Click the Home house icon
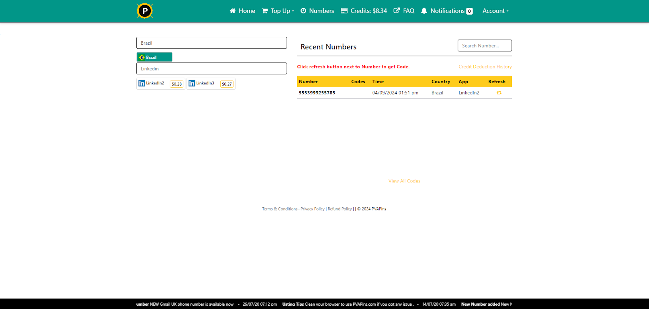The width and height of the screenshot is (649, 309). 232,11
